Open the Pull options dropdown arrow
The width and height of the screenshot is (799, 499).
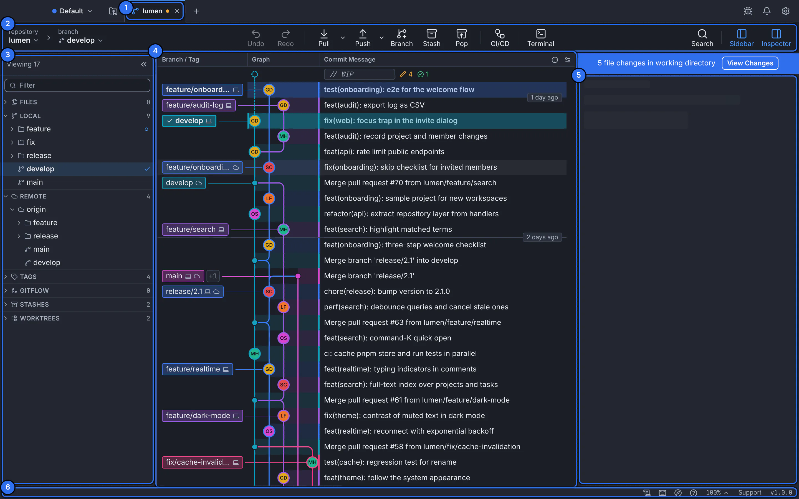[343, 38]
